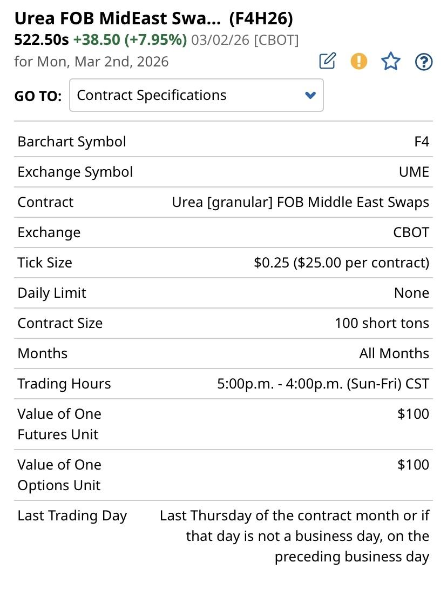Screen dimensions: 447x589
Task: Click the Contract Size value 100 short tons
Action: (x=382, y=324)
